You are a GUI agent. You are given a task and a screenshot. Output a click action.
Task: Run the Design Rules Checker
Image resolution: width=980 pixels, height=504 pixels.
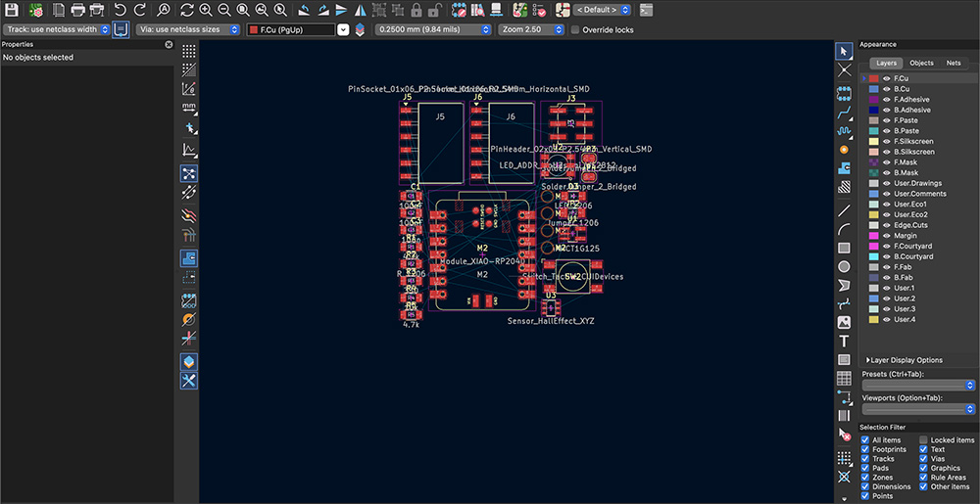[539, 10]
